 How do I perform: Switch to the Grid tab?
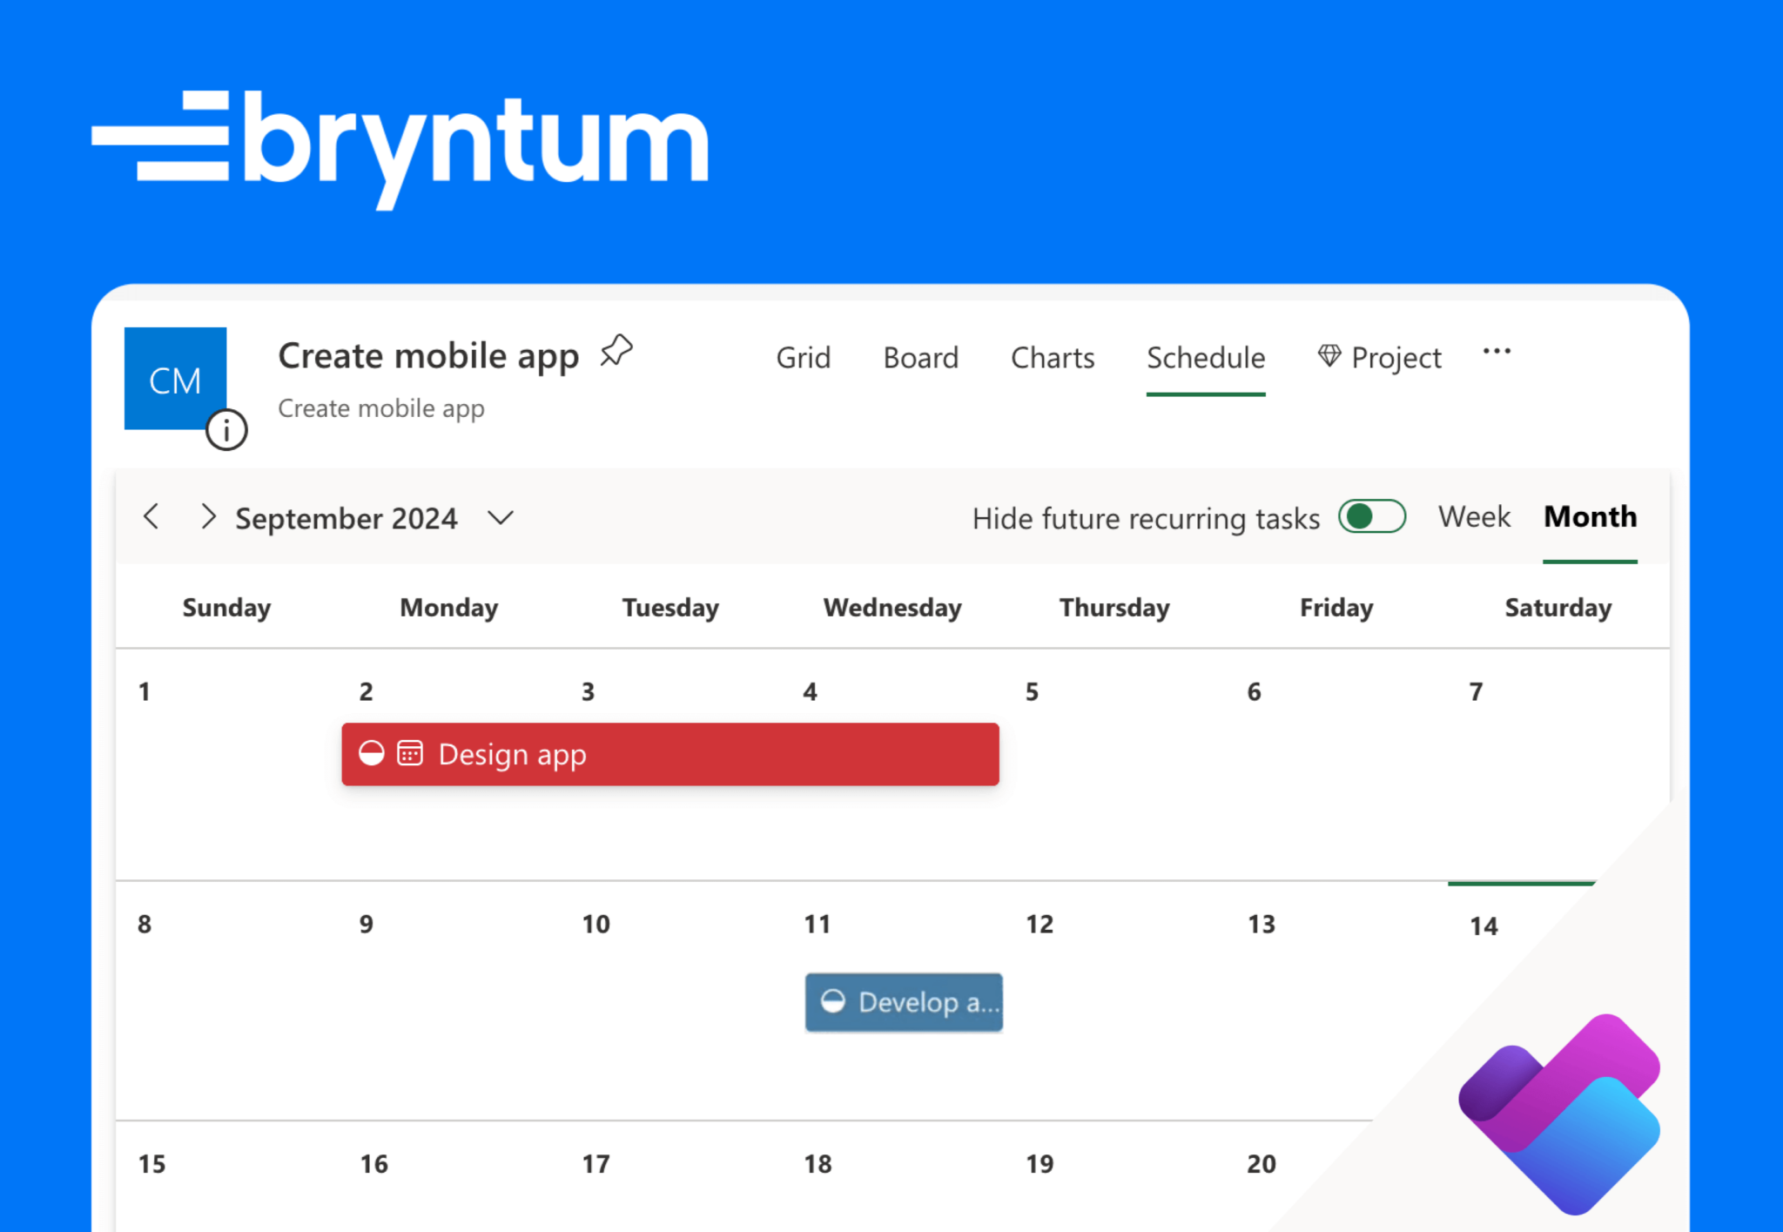pyautogui.click(x=803, y=357)
